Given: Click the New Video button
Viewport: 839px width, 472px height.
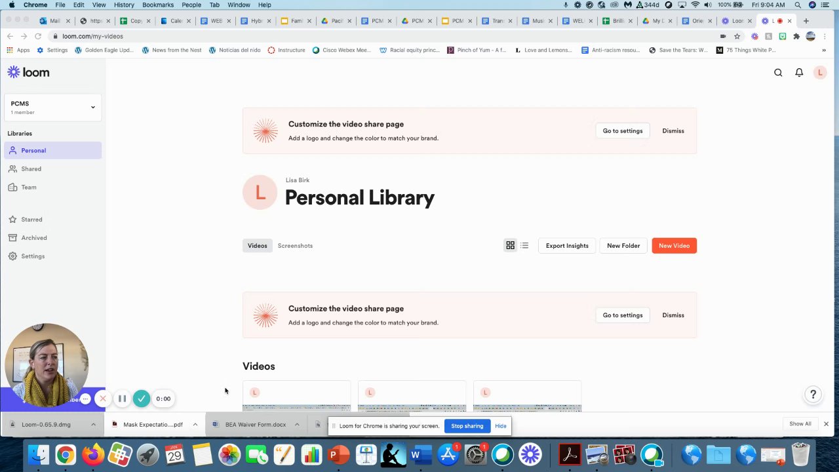Looking at the screenshot, I should click(674, 245).
